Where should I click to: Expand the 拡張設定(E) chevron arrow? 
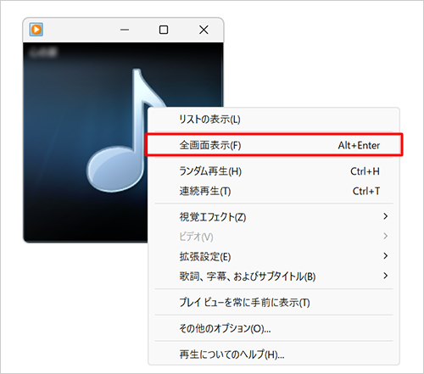pyautogui.click(x=385, y=256)
